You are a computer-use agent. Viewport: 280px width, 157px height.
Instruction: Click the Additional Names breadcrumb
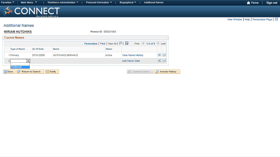pyautogui.click(x=154, y=3)
